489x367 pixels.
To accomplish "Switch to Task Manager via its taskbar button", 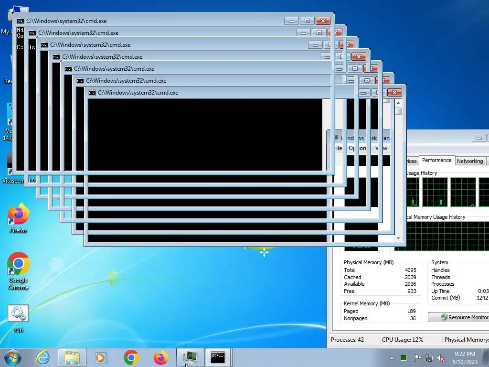I will click(x=190, y=357).
